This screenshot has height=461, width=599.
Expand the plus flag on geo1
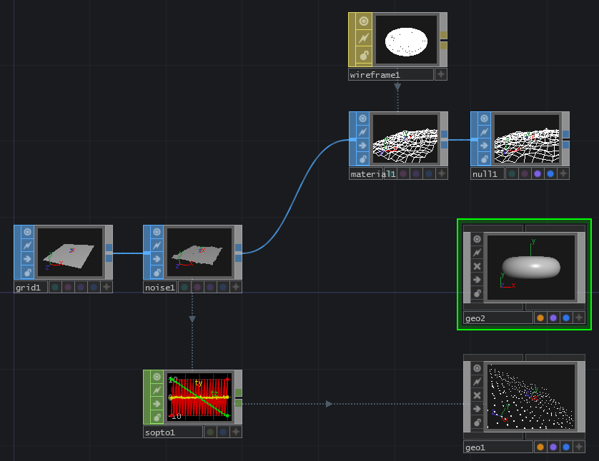tap(579, 447)
